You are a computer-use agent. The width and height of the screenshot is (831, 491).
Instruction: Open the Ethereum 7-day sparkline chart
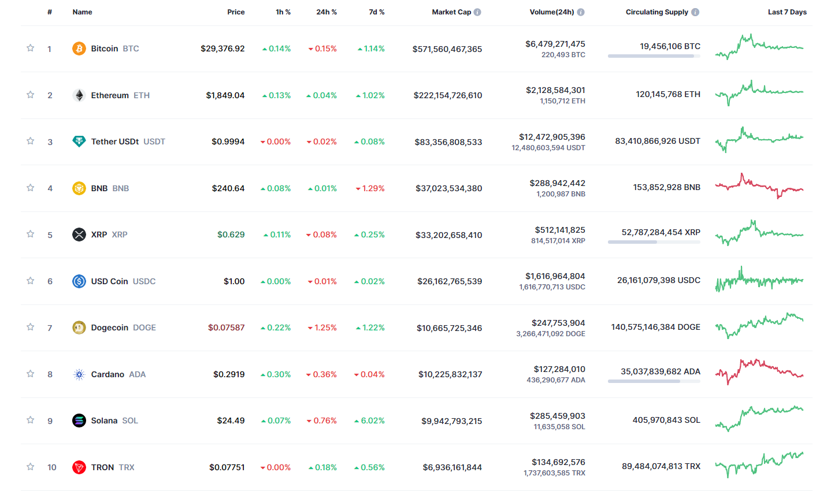[759, 93]
